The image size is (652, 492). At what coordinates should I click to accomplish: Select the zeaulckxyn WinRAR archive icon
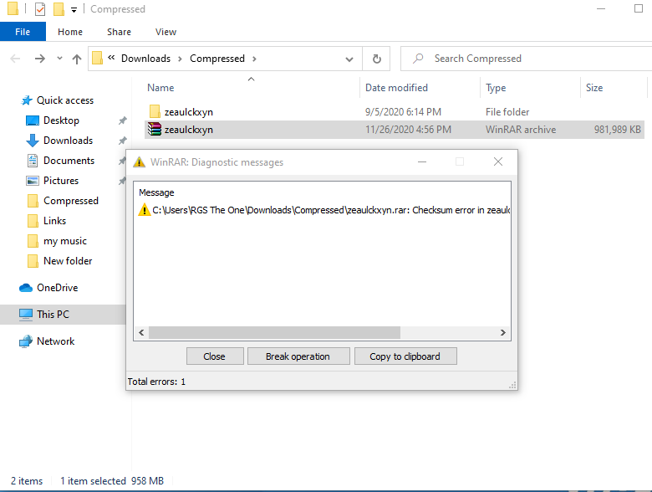[x=155, y=130]
